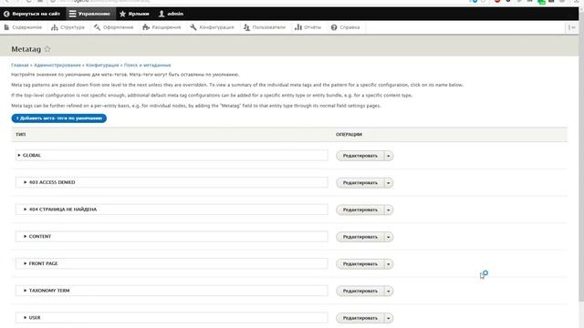Open the 'Структура' menu

coord(68,27)
